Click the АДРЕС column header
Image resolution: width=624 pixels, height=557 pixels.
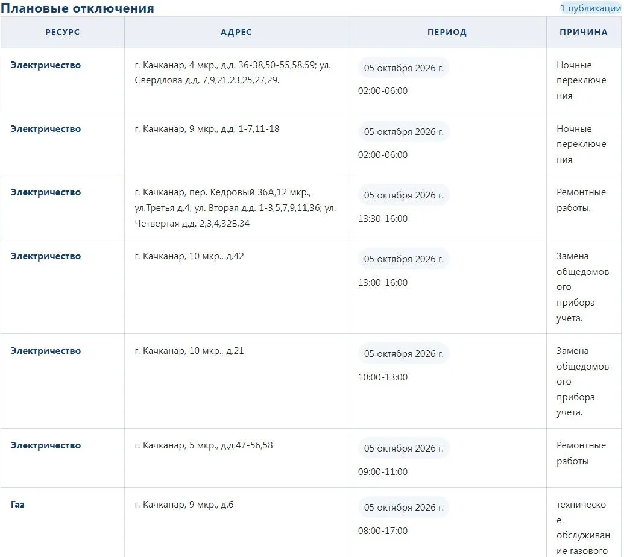(236, 32)
